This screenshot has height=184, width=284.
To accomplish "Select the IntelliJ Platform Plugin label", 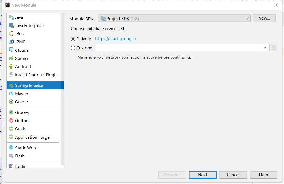I will 36,75.
